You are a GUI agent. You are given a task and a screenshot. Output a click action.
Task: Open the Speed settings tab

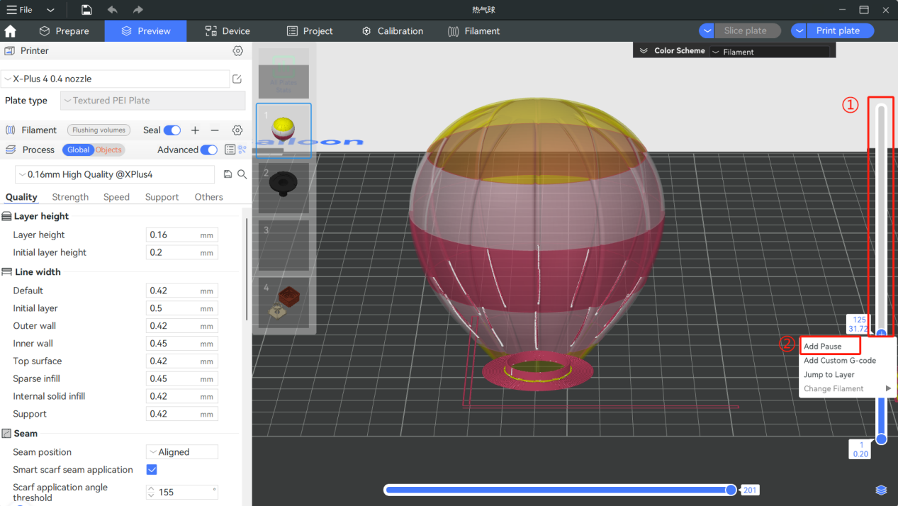[x=116, y=197]
